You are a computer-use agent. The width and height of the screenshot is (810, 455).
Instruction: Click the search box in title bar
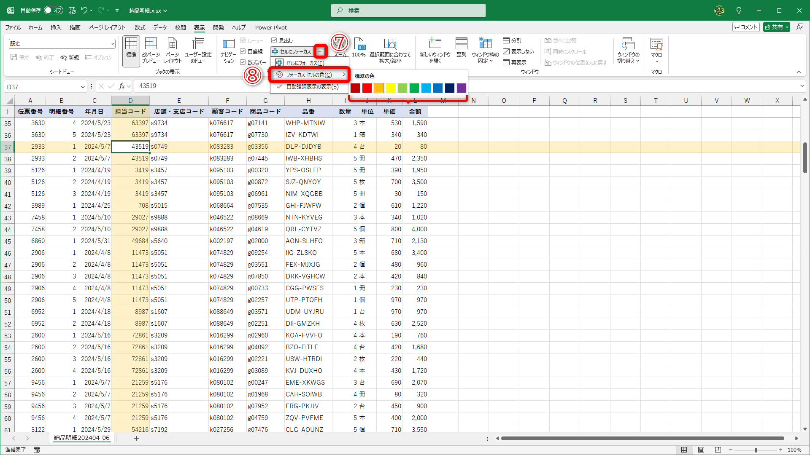coord(408,11)
